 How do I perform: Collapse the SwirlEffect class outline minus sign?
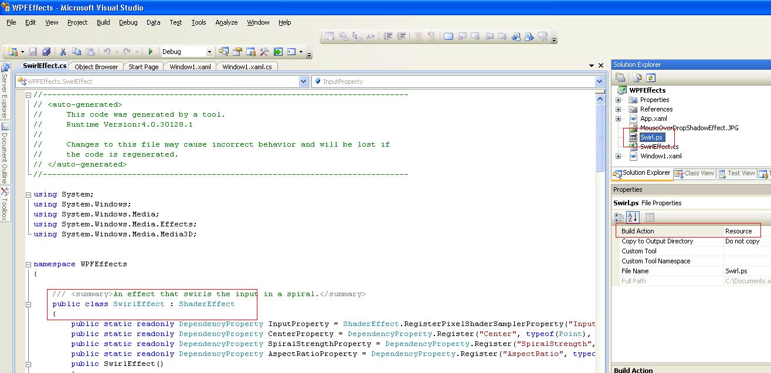[x=28, y=304]
